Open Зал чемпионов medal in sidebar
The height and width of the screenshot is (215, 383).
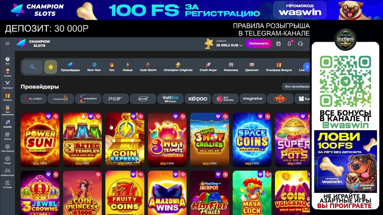[x=7, y=110]
